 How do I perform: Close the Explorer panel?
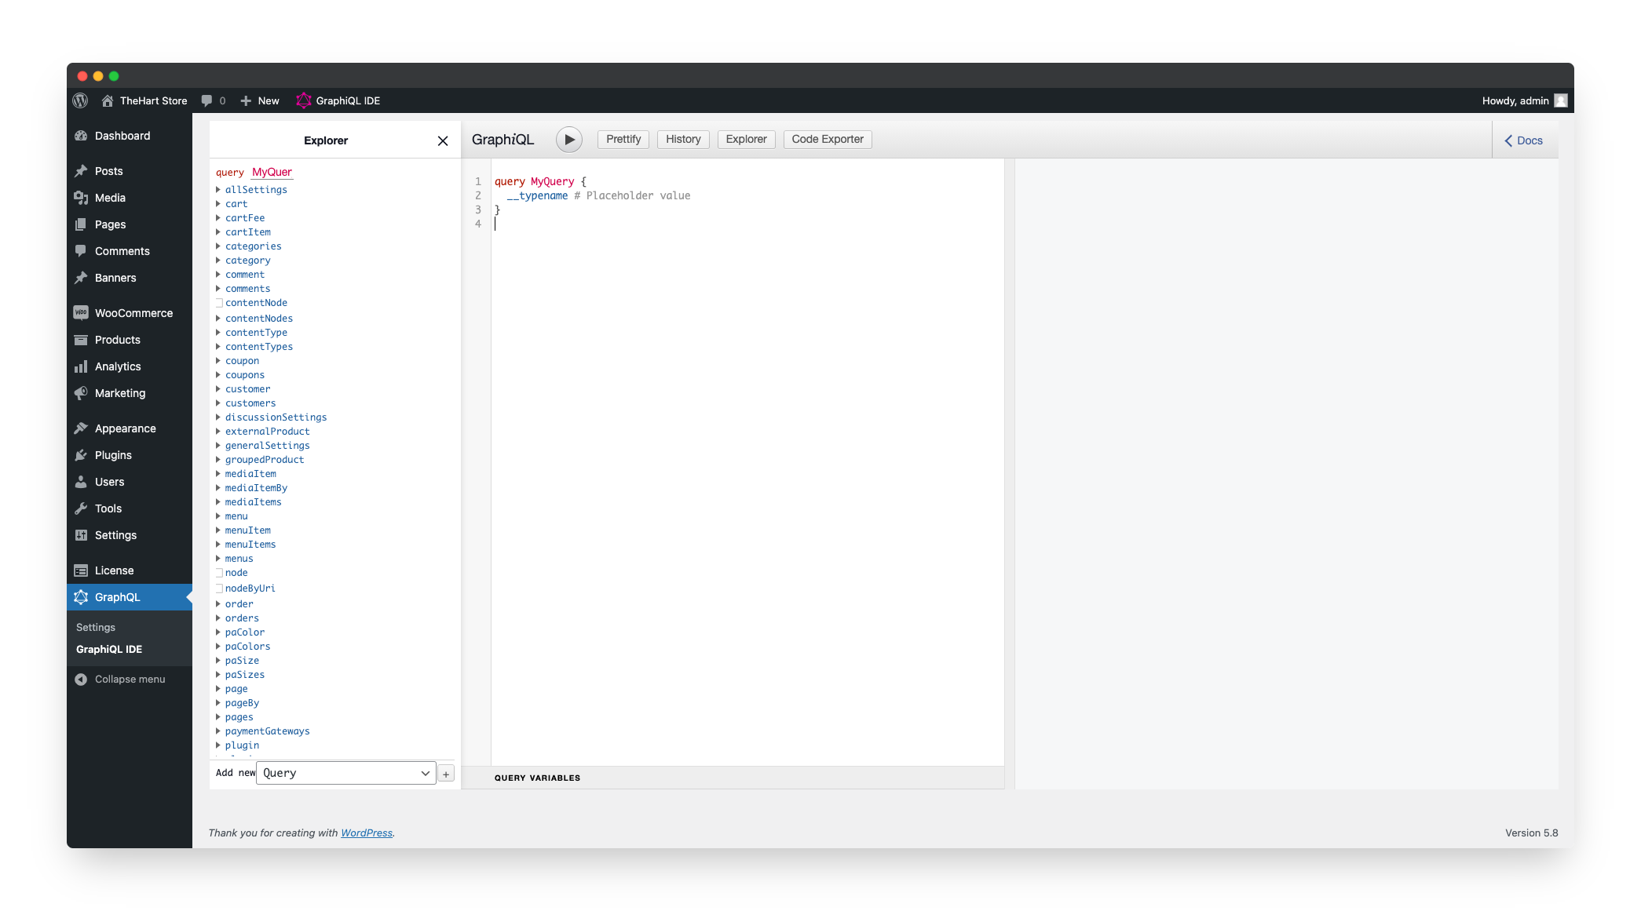pos(442,140)
